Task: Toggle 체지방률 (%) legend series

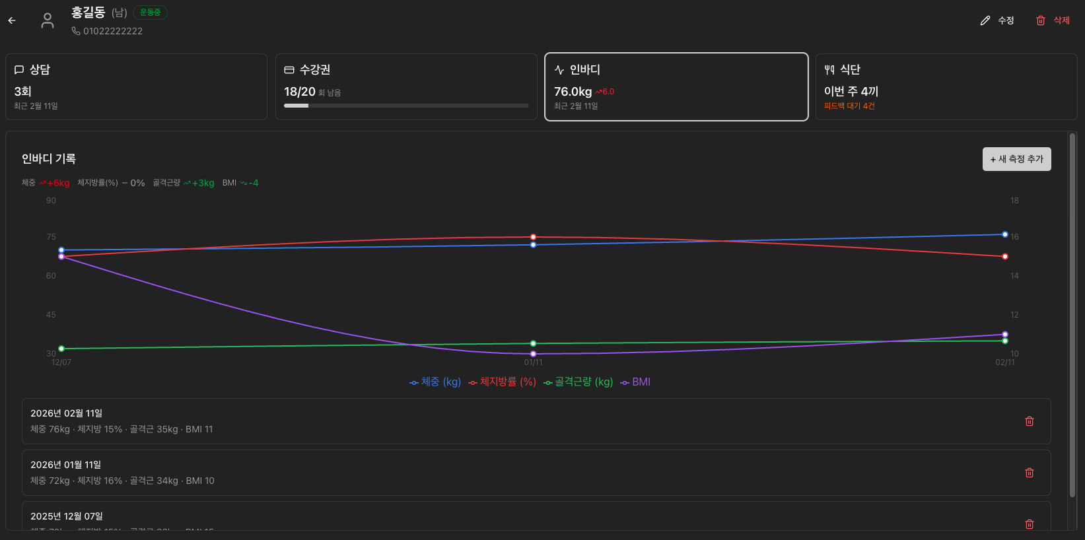Action: (x=502, y=382)
